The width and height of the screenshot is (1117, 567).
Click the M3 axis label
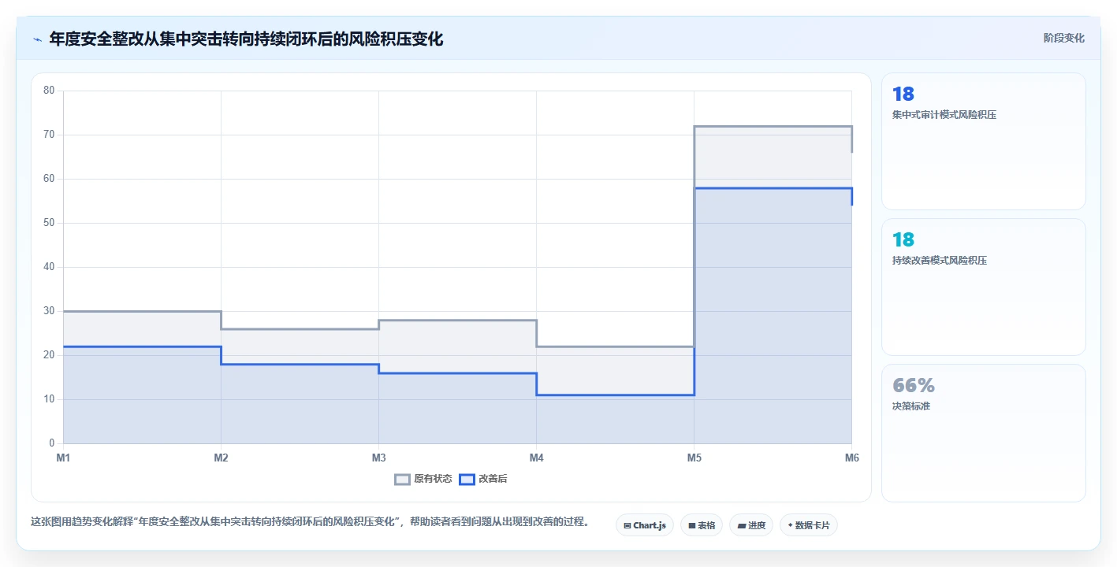tap(378, 458)
